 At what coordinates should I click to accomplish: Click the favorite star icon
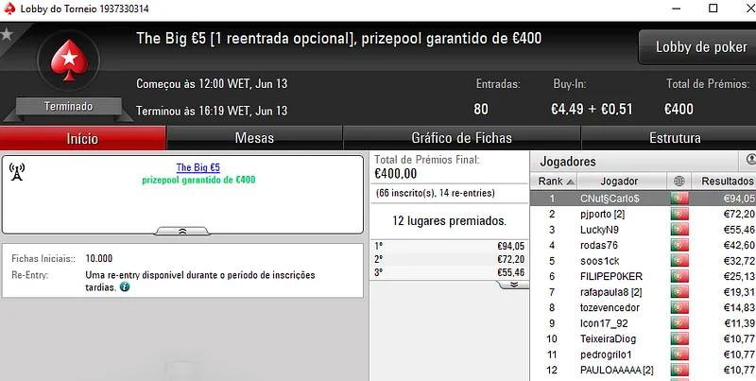pyautogui.click(x=7, y=34)
